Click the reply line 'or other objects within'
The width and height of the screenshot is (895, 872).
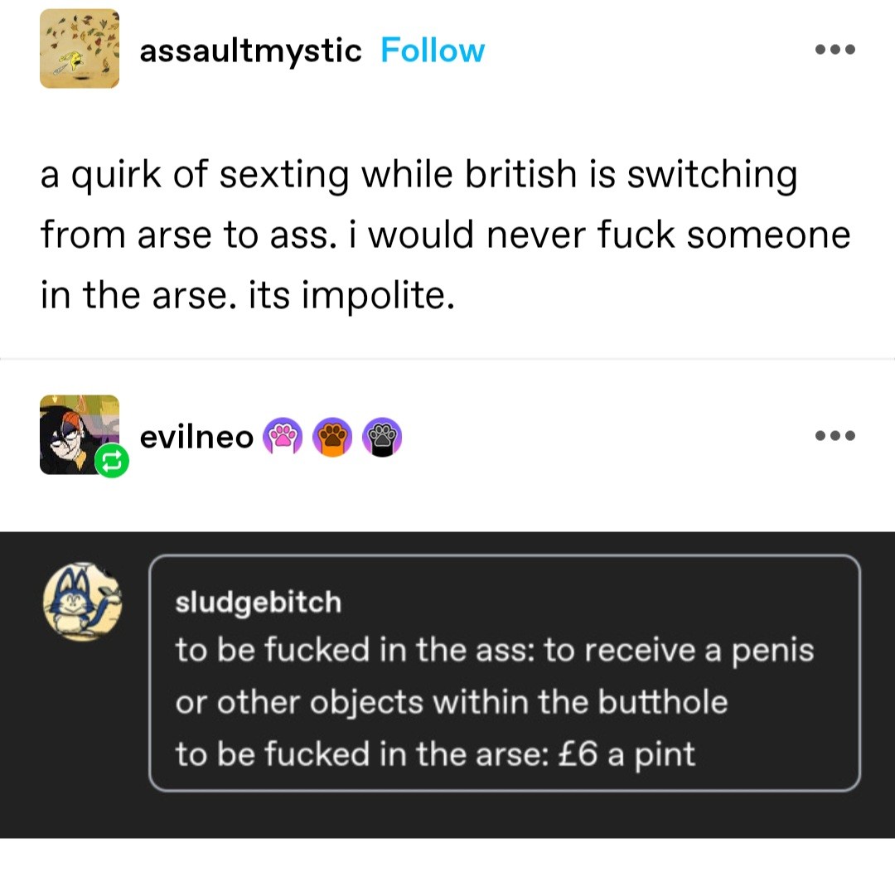pyautogui.click(x=452, y=702)
